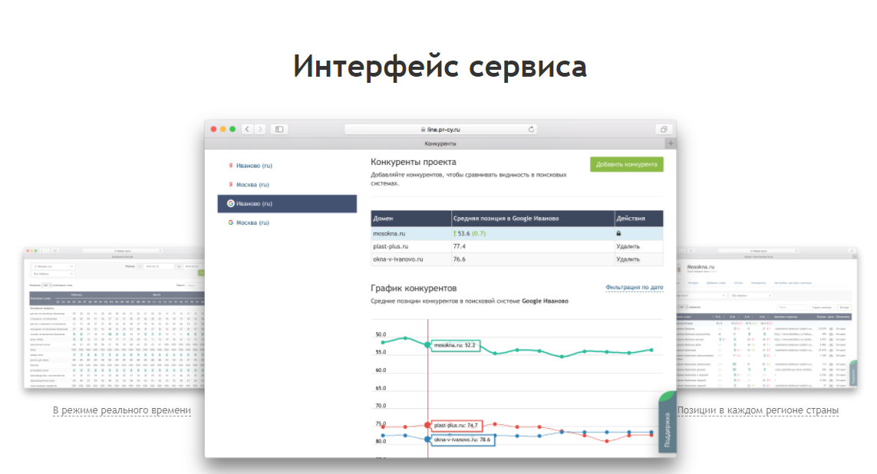Switch to the Конкуренты tab
The width and height of the screenshot is (877, 474).
438,143
